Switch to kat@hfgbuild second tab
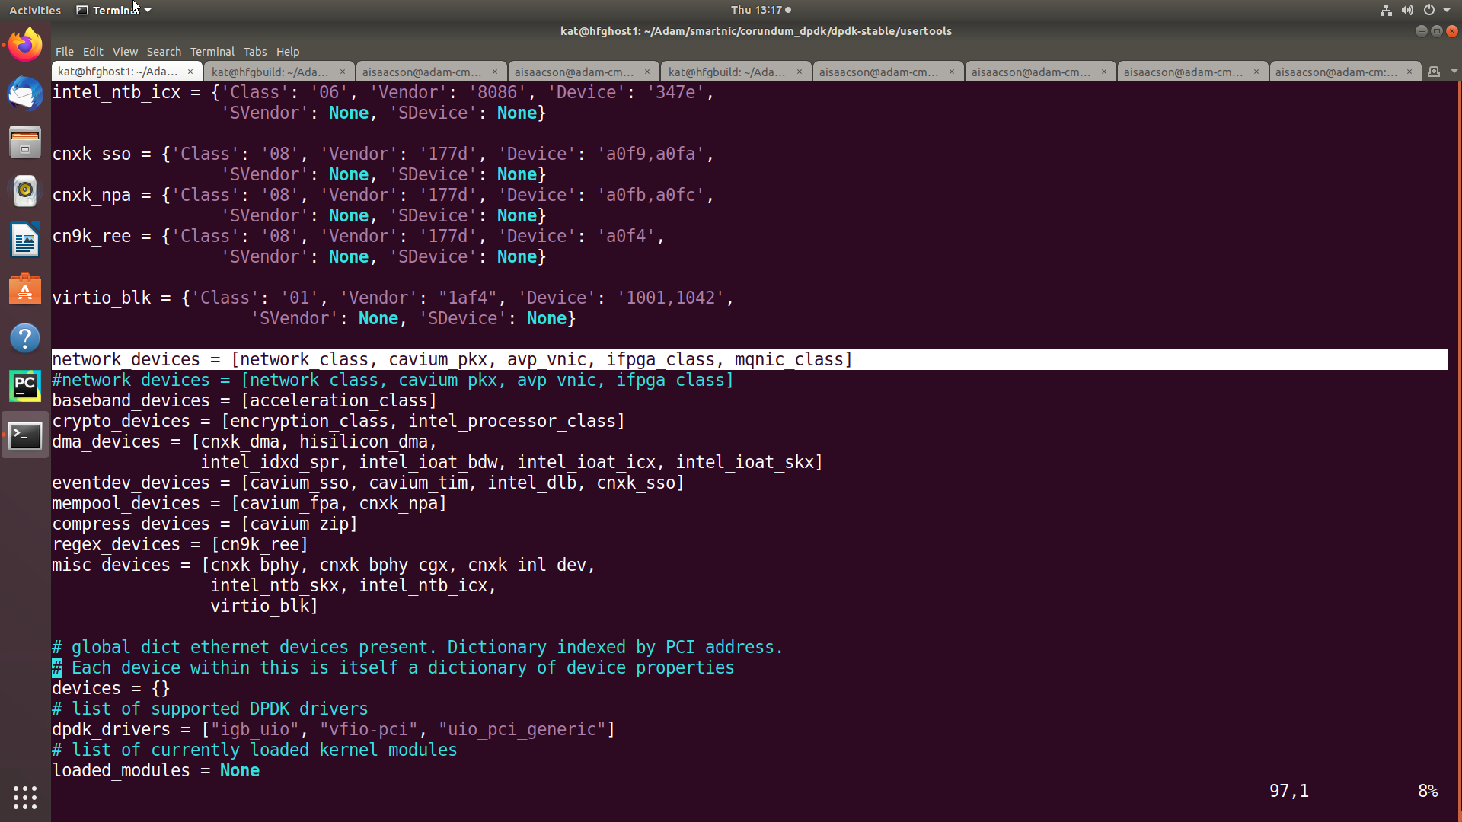The width and height of the screenshot is (1462, 822). coord(270,72)
